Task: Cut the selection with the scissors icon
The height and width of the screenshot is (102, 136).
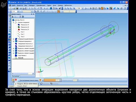Action: click(x=29, y=8)
